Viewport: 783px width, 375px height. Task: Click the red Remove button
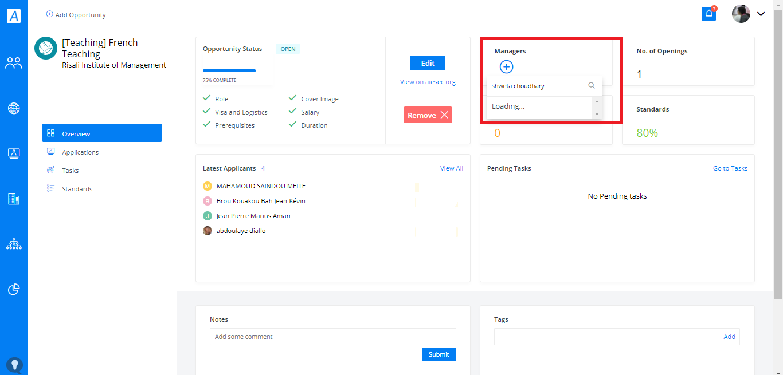pyautogui.click(x=428, y=115)
